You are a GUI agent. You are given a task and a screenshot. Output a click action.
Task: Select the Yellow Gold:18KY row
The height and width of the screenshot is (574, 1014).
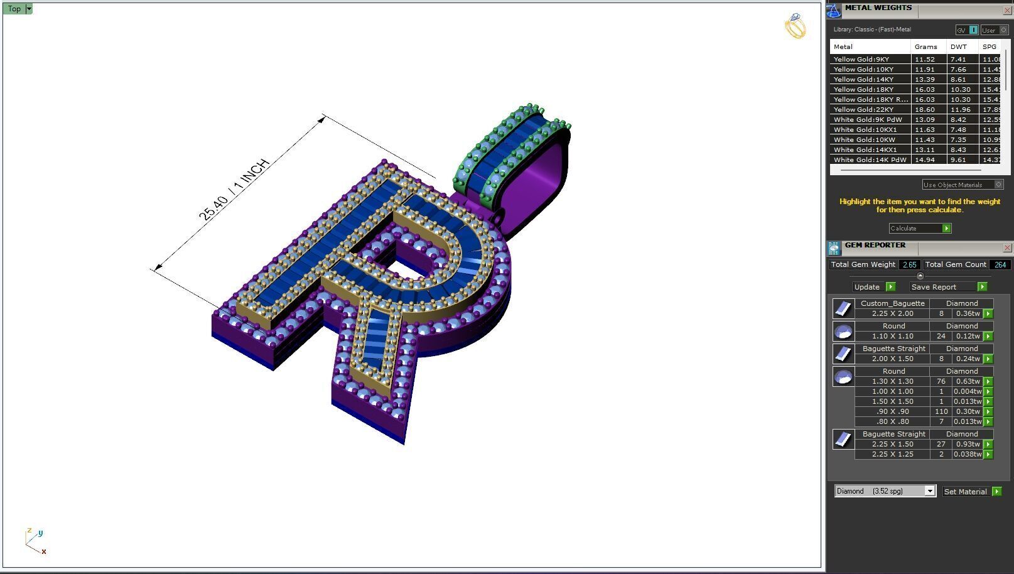tap(916, 89)
